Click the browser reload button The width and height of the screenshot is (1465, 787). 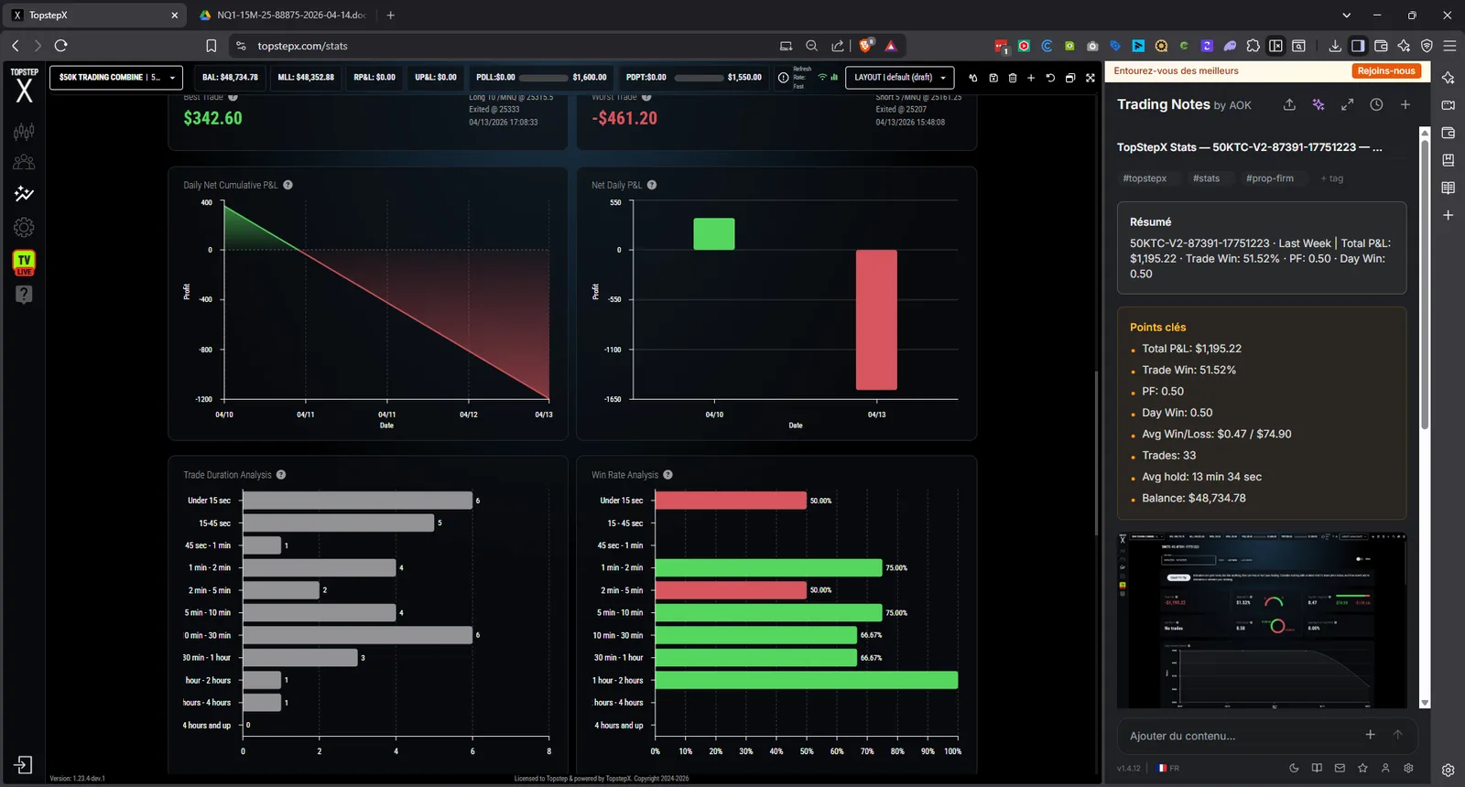point(61,46)
